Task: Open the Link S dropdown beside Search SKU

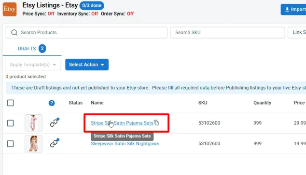Action: tap(297, 33)
